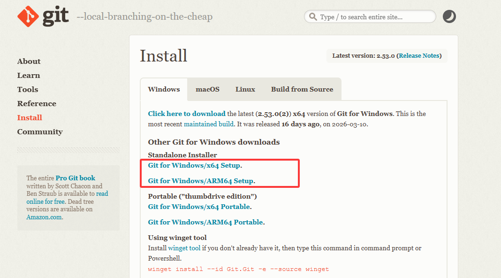Open the Tools sidebar item
This screenshot has height=278, width=501.
click(x=28, y=89)
